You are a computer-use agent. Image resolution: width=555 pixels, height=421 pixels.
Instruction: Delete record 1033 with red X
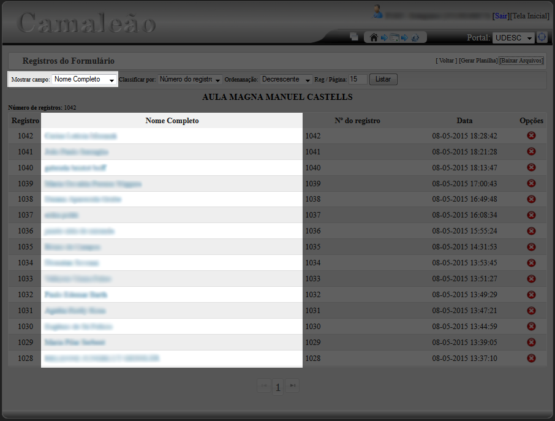(531, 279)
